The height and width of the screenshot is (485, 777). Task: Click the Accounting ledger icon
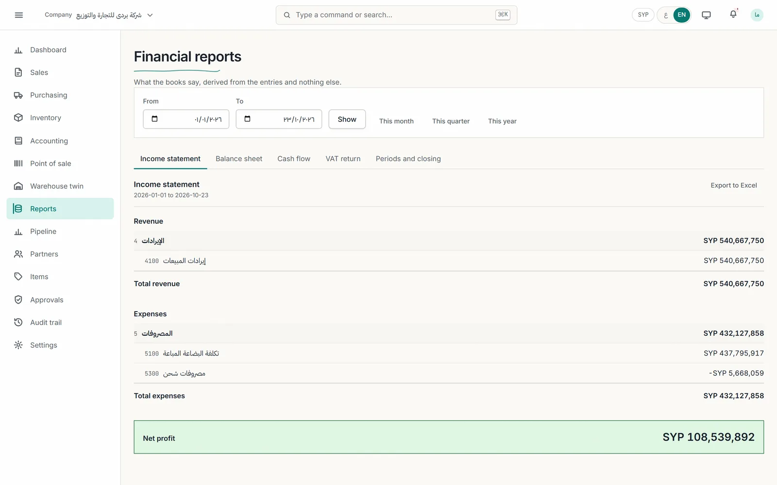18,141
